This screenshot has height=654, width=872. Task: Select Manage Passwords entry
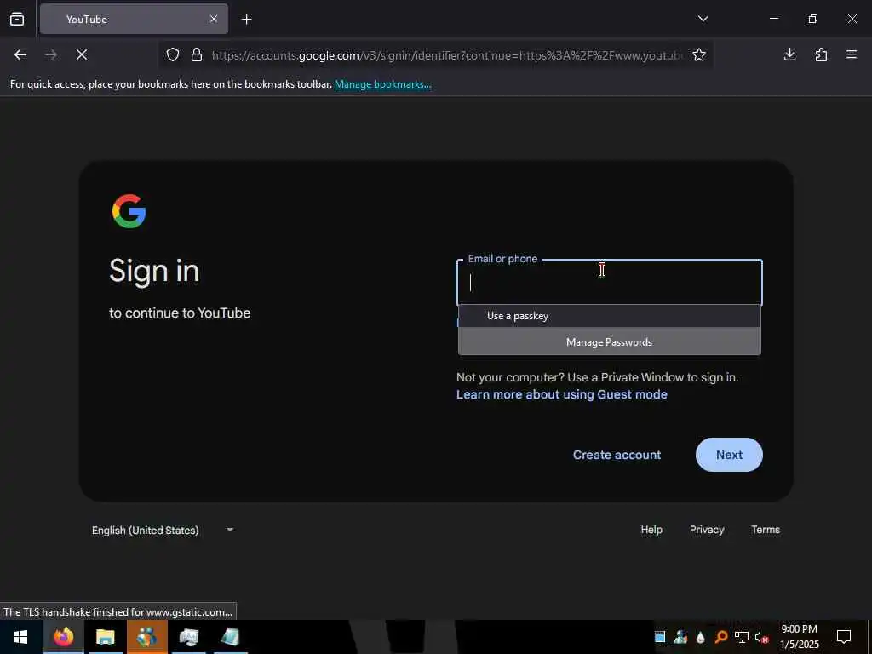pyautogui.click(x=610, y=342)
